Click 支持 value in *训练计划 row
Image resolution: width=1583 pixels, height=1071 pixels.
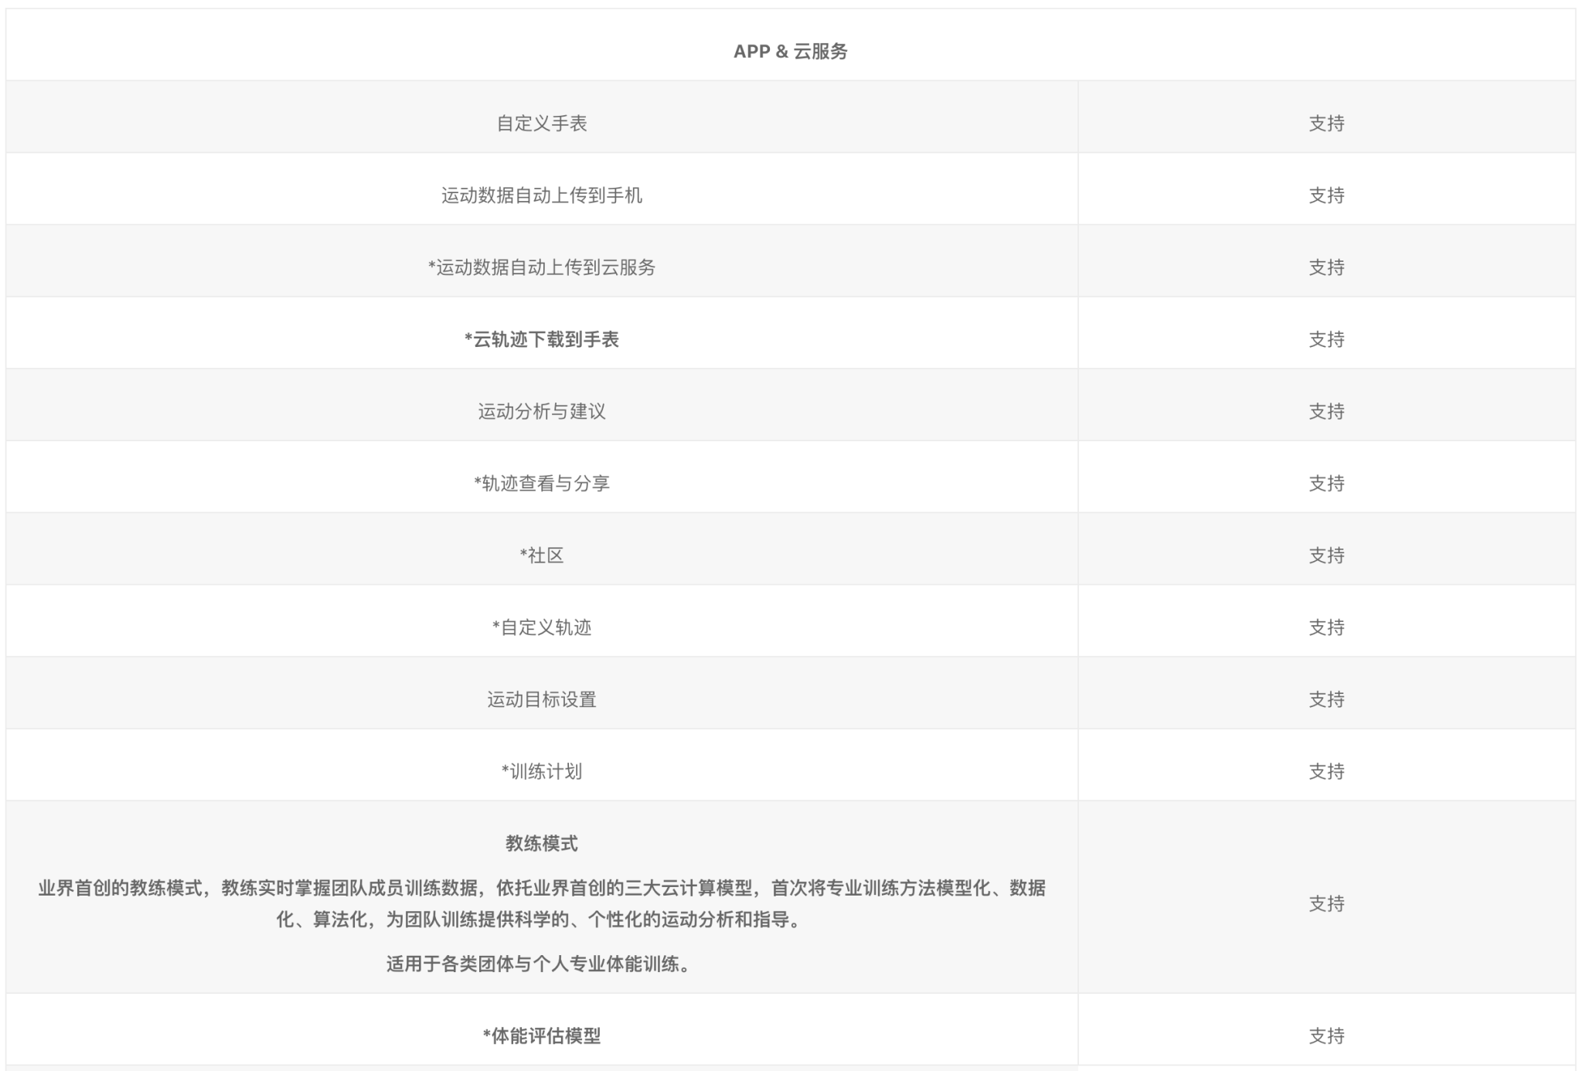click(1326, 771)
